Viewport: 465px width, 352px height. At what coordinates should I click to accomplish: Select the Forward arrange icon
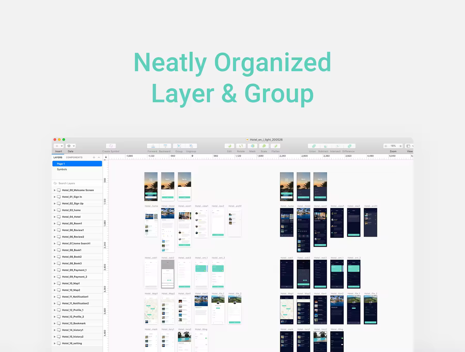click(153, 146)
